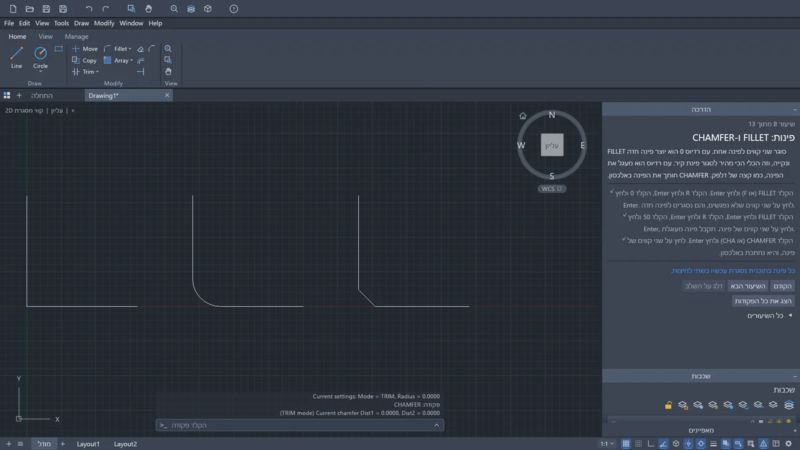Create a new drawing from quick access toolbar
The width and height of the screenshot is (800, 450).
coord(13,9)
